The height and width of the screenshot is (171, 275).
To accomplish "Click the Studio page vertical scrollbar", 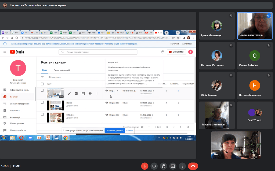I will (x=195, y=90).
